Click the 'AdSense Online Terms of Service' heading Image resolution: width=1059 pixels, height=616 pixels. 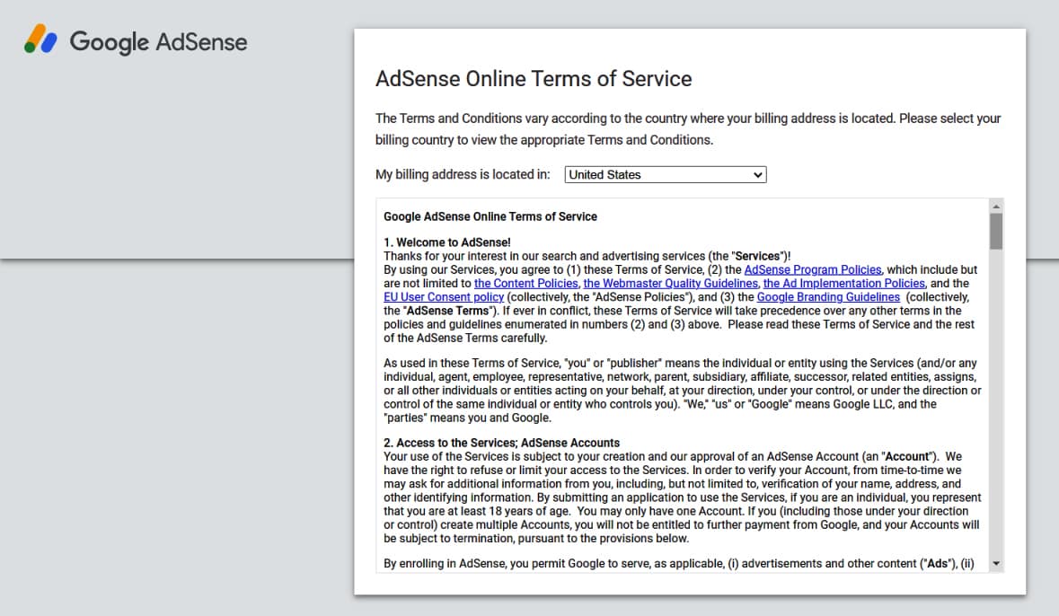pos(534,79)
